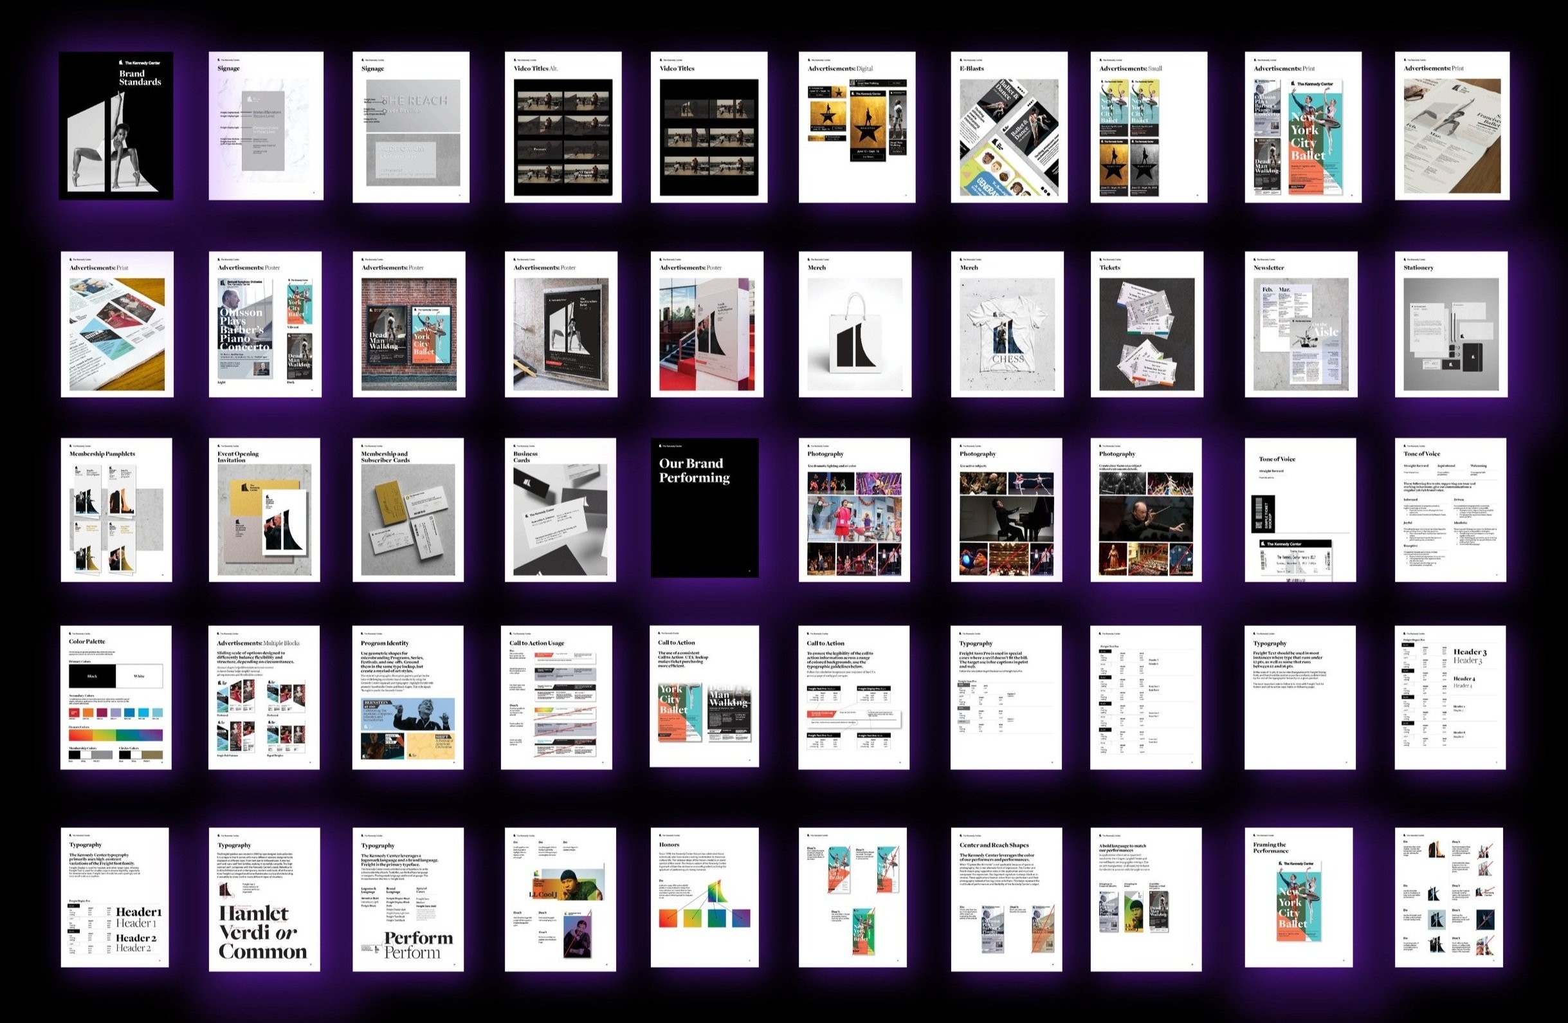Open the 'A bold language to match' page
The width and height of the screenshot is (1568, 1023).
(1146, 899)
